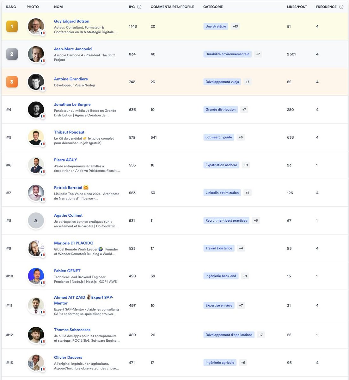Viewport: 349px width, 380px height.
Task: Click Agathe Collinet's placeholder avatar
Action: 36,220
